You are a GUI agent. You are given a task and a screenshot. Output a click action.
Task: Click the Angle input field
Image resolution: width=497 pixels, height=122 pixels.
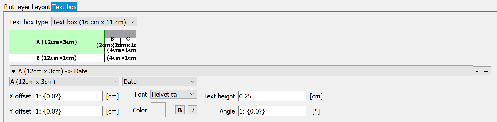click(x=272, y=111)
